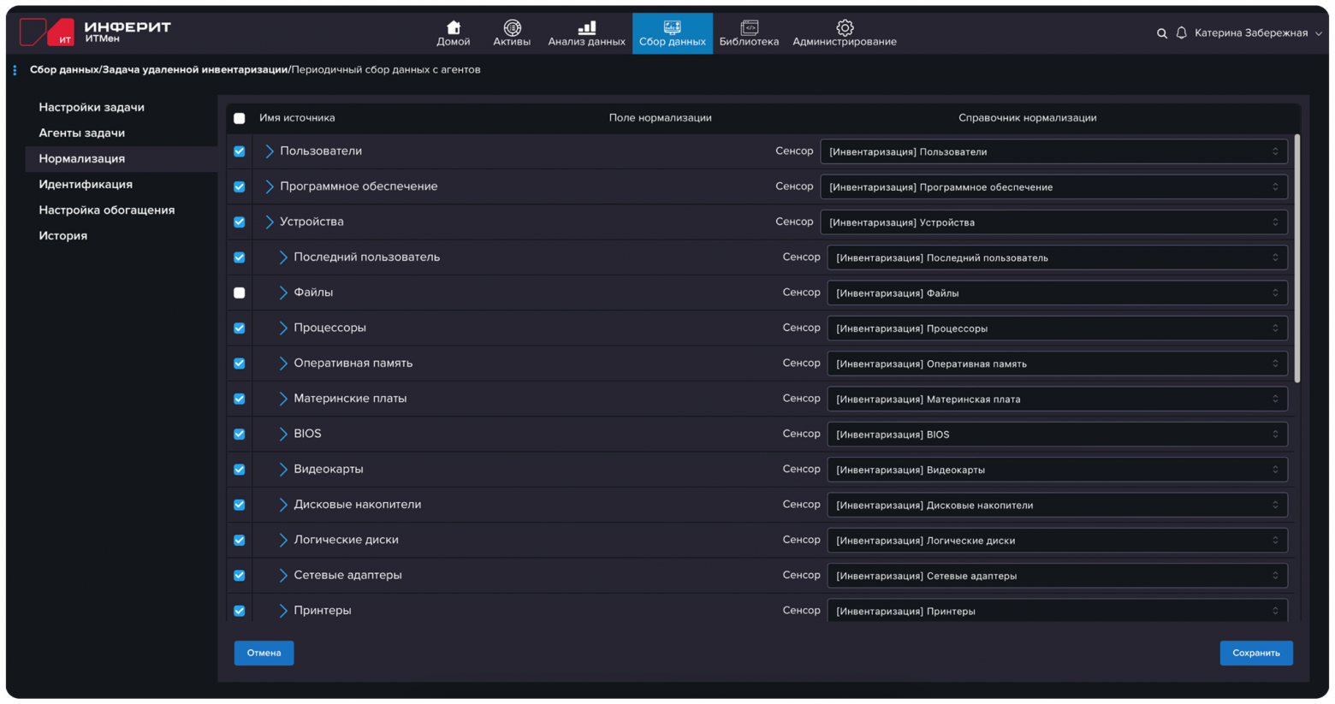Image resolution: width=1335 pixels, height=704 pixels.
Task: Open [Инвентаризация] Принтеры dropdown
Action: [x=1058, y=611]
